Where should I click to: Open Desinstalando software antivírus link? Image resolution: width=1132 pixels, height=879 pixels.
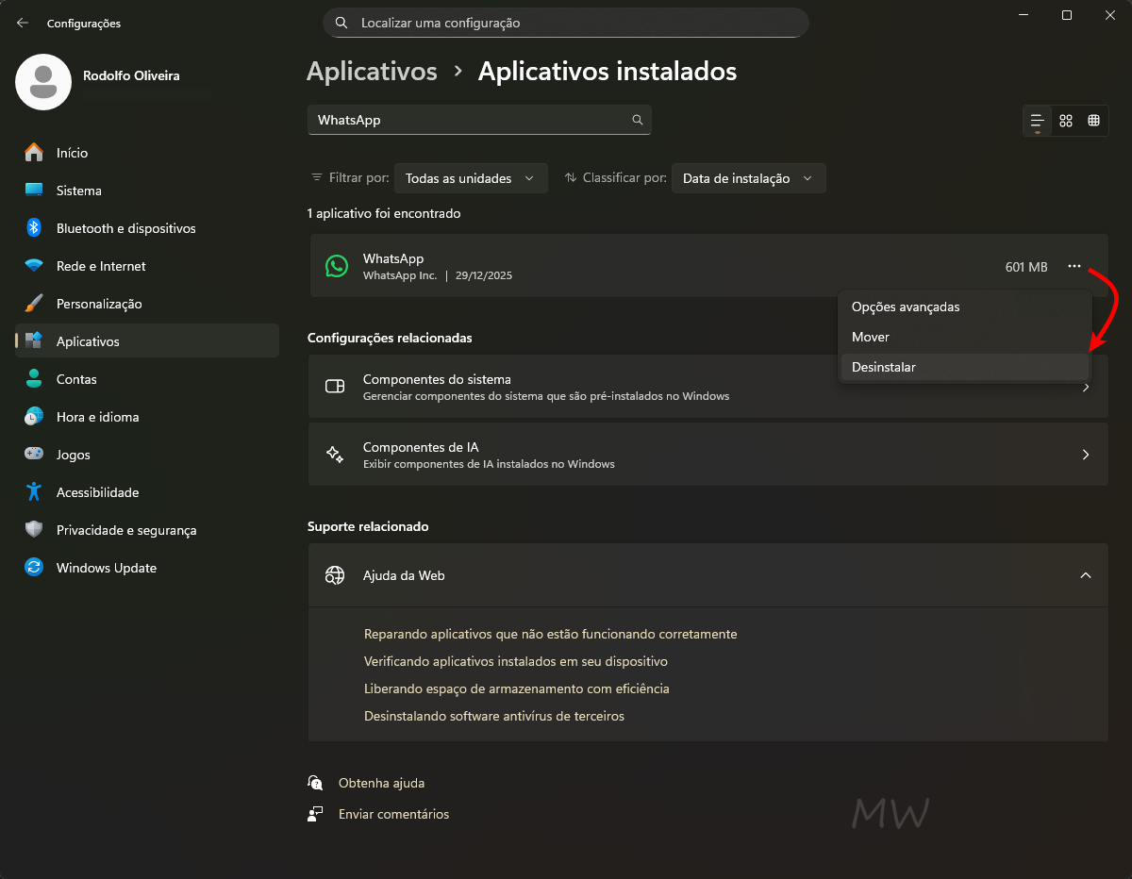[494, 716]
